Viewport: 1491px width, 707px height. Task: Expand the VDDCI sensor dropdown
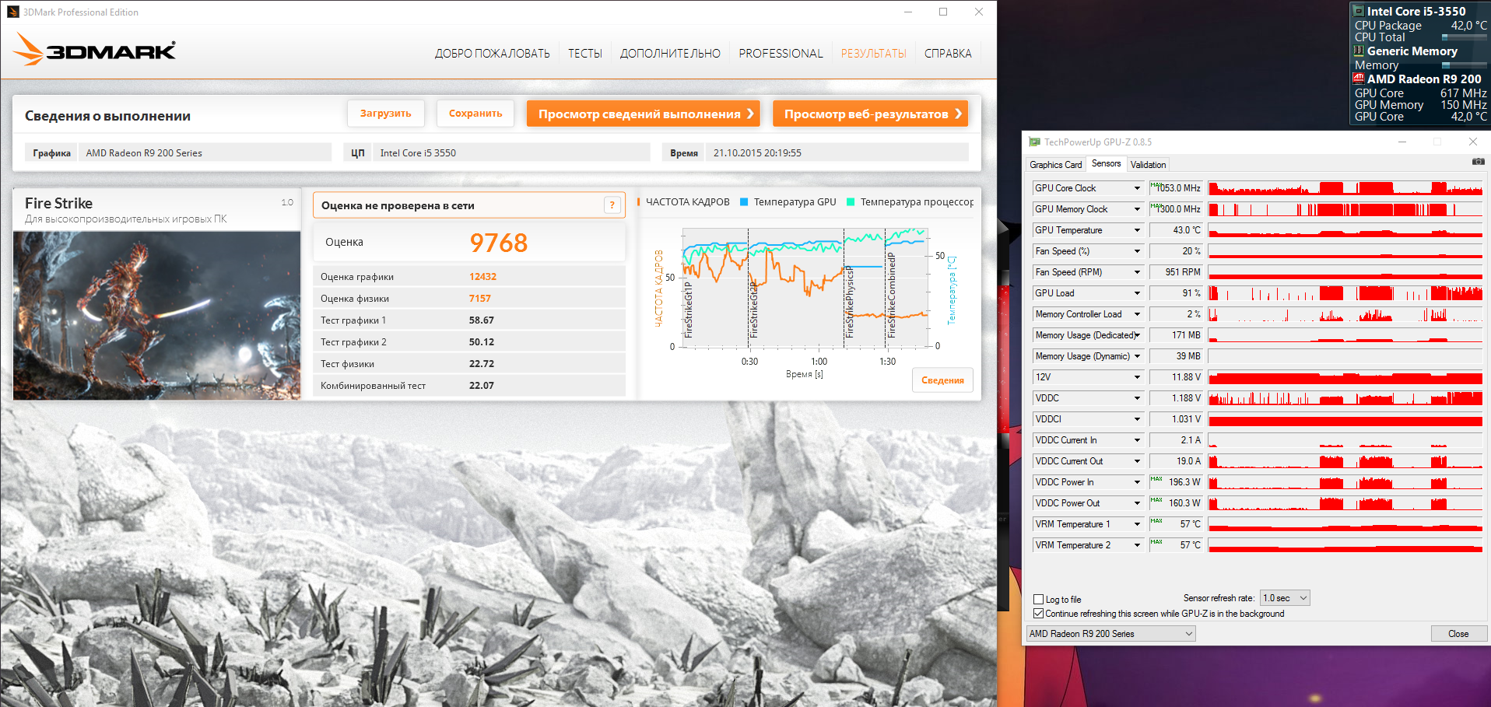pyautogui.click(x=1137, y=419)
